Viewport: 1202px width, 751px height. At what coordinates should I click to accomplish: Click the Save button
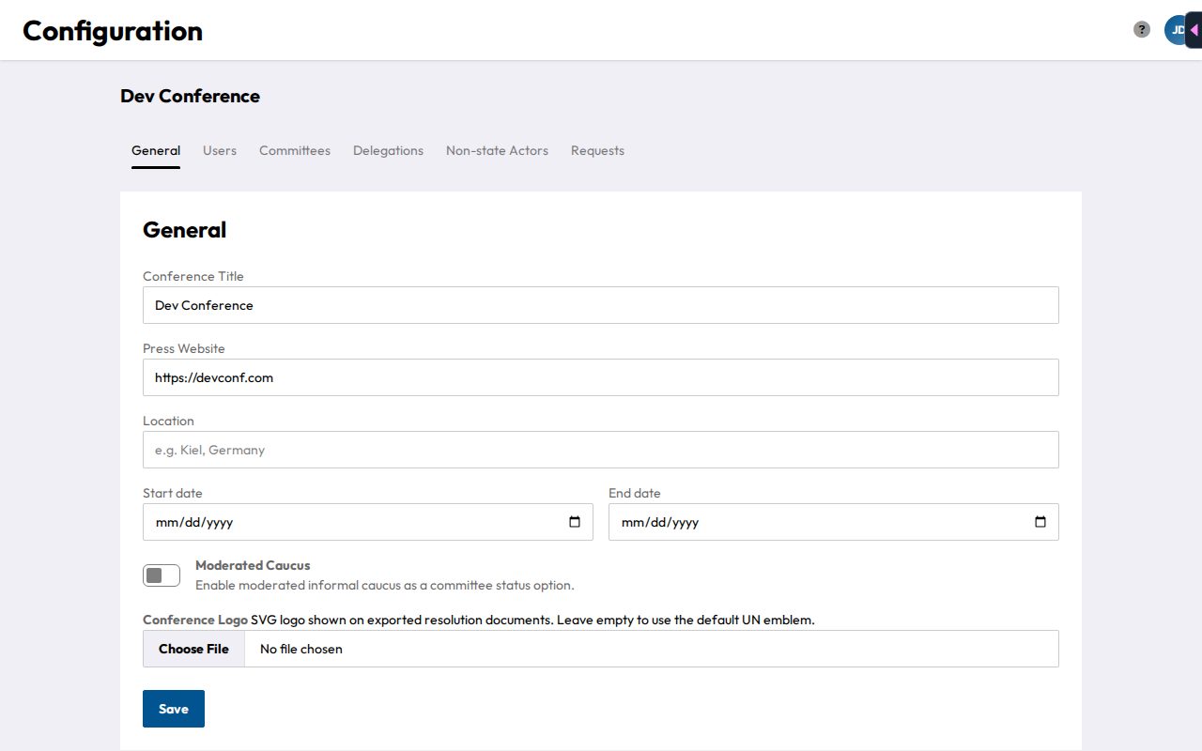[174, 709]
